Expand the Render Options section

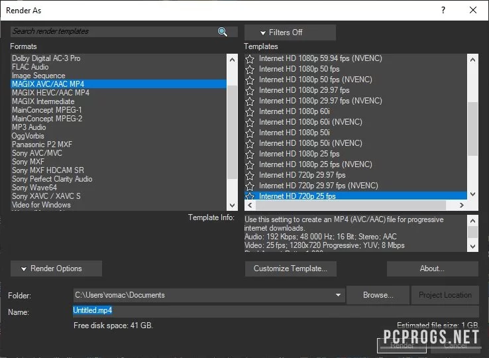coord(56,268)
